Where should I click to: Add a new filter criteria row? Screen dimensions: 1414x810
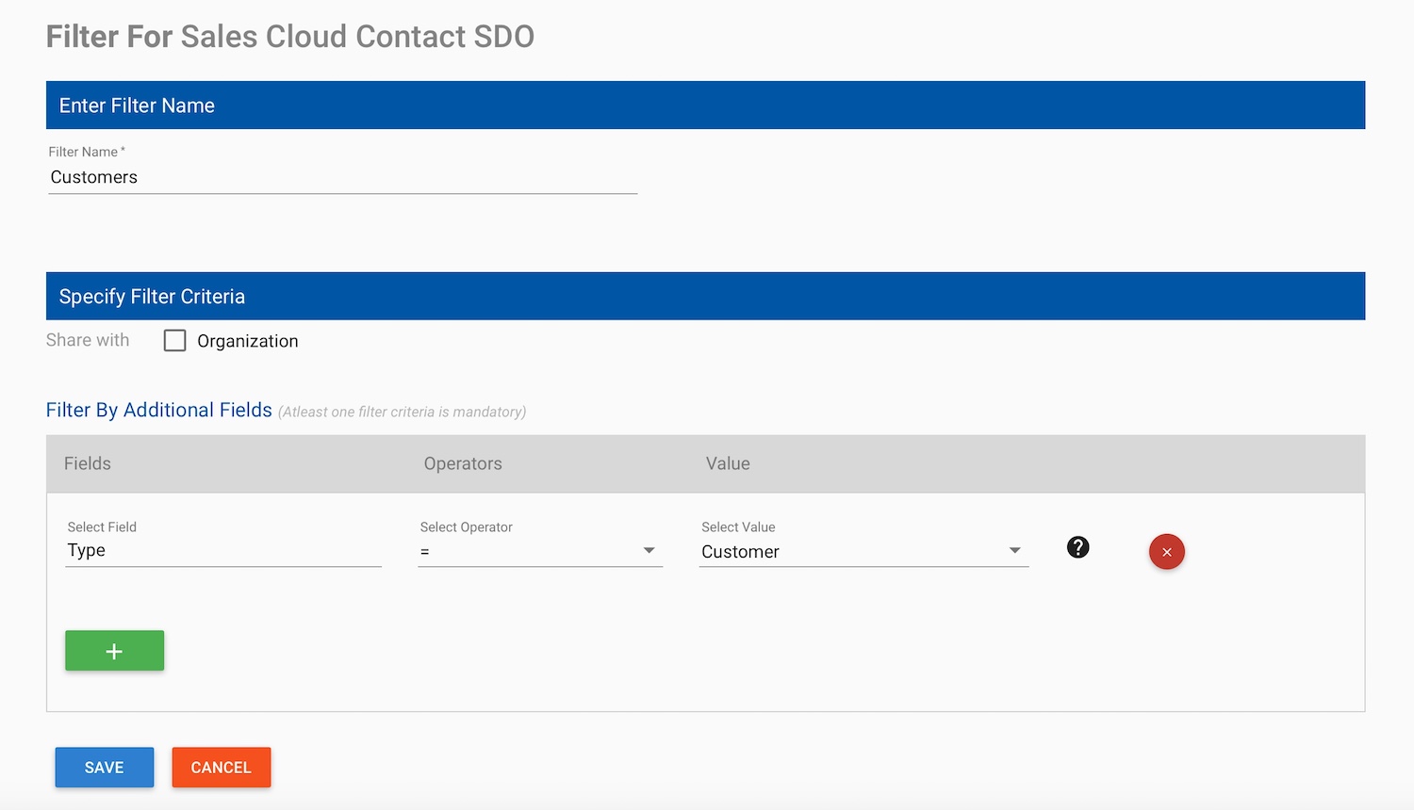[114, 651]
